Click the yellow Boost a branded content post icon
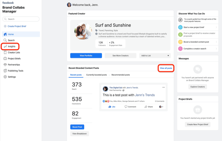Screen dimensions: 222x141 tap(180, 42)
